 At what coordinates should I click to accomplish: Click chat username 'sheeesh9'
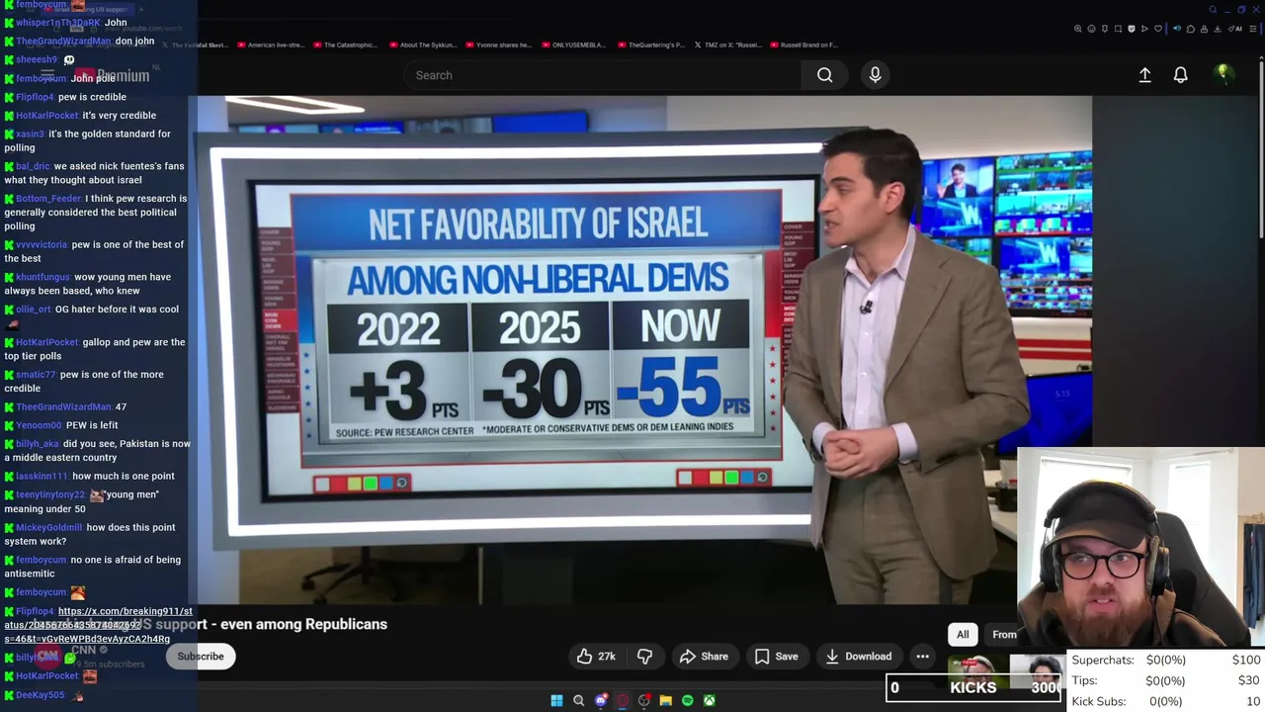click(x=37, y=59)
